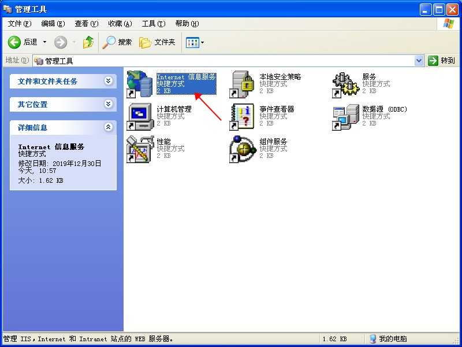
Task: Open the address bar dropdown arrow
Action: 419,61
